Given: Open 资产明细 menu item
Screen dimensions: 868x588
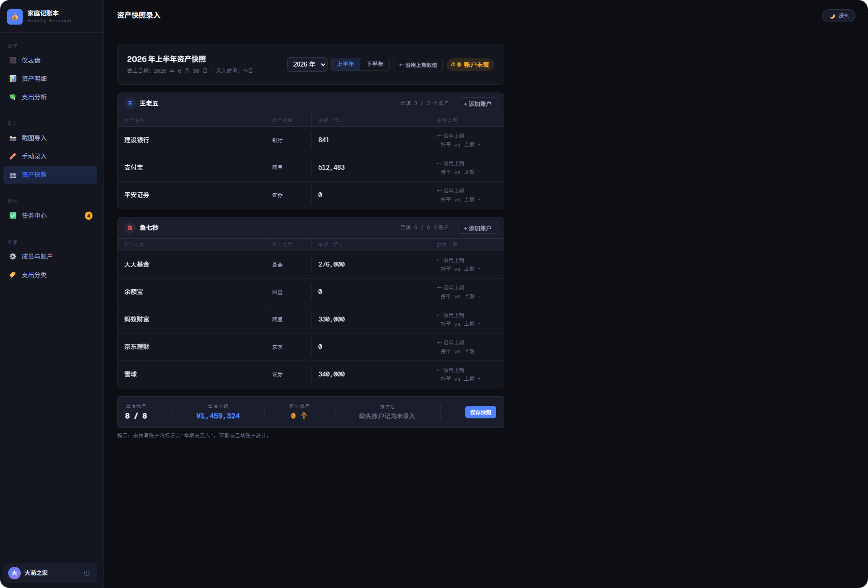Looking at the screenshot, I should [50, 79].
